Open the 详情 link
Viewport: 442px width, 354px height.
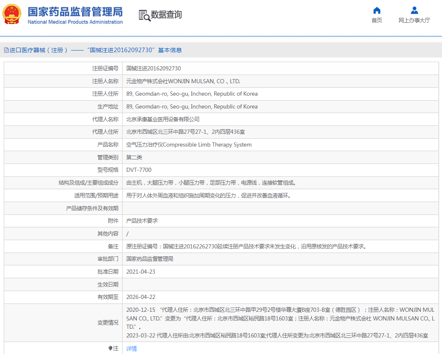[131, 348]
